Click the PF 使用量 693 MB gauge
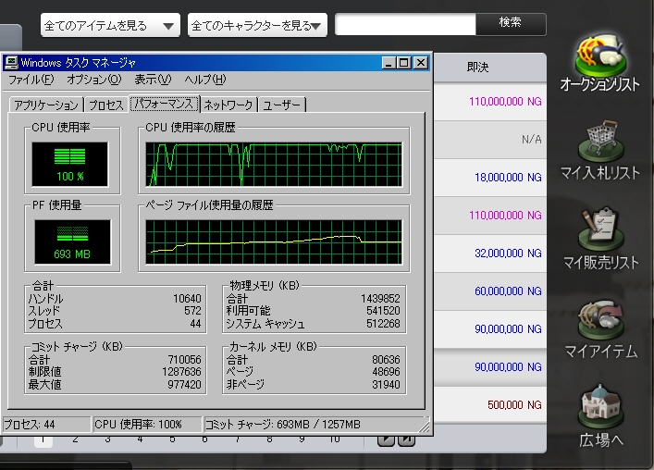Image resolution: width=654 pixels, height=470 pixels. click(72, 241)
